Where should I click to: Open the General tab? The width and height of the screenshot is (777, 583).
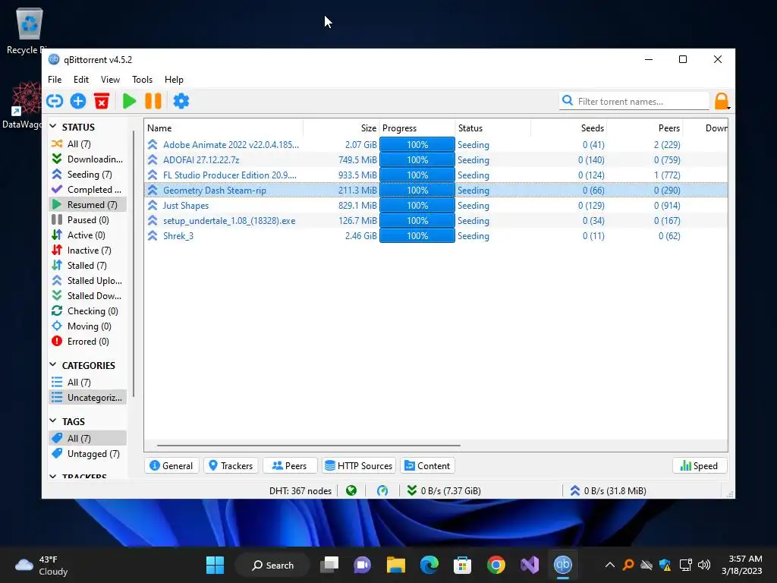171,465
